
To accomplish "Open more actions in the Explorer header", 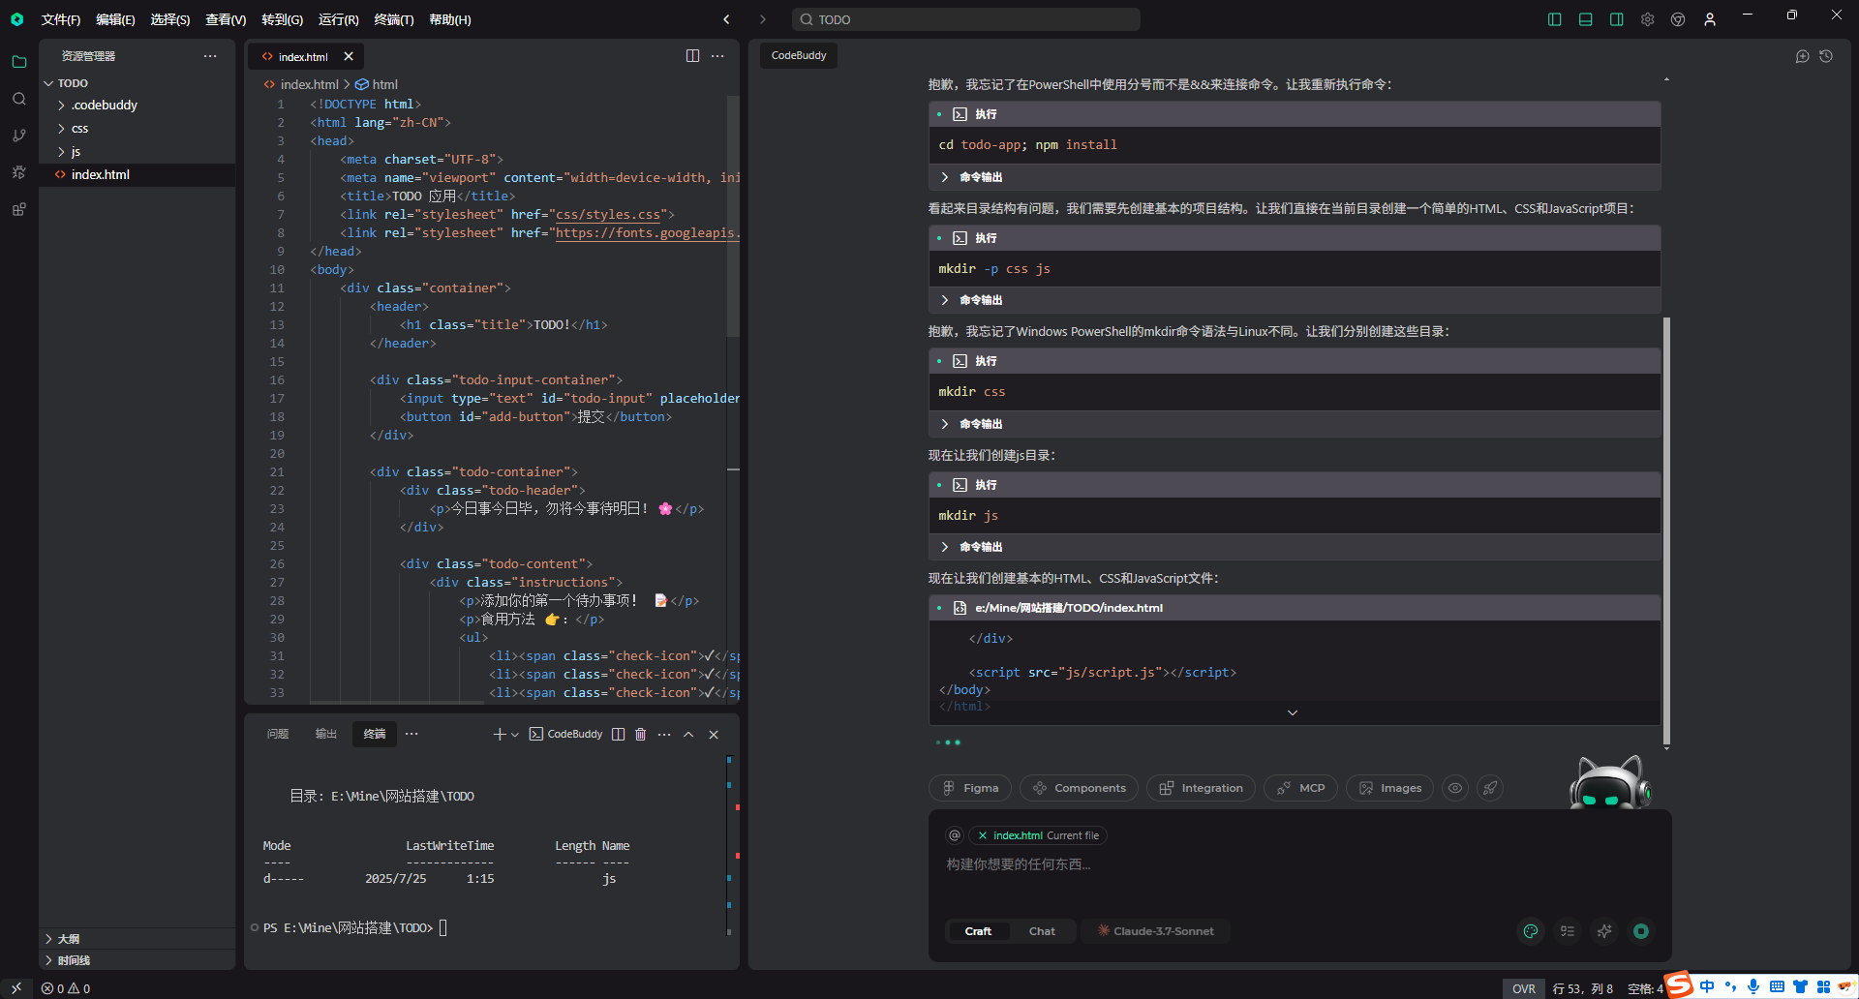I will [x=210, y=56].
